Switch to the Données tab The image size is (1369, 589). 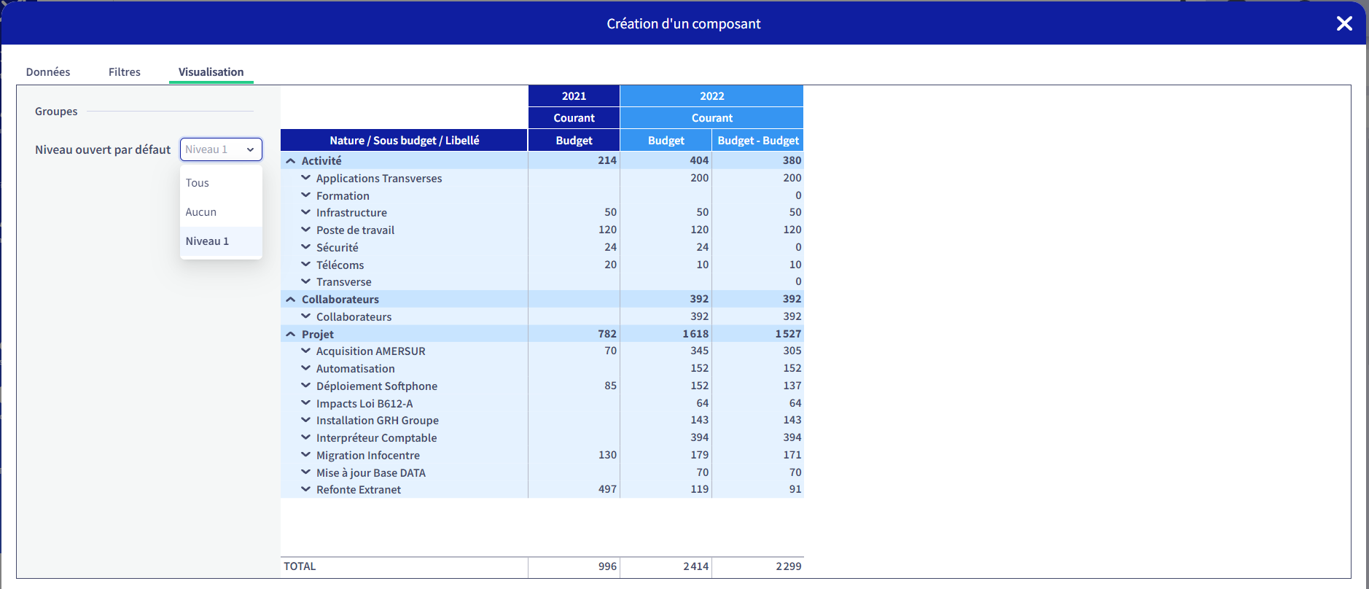pyautogui.click(x=48, y=71)
